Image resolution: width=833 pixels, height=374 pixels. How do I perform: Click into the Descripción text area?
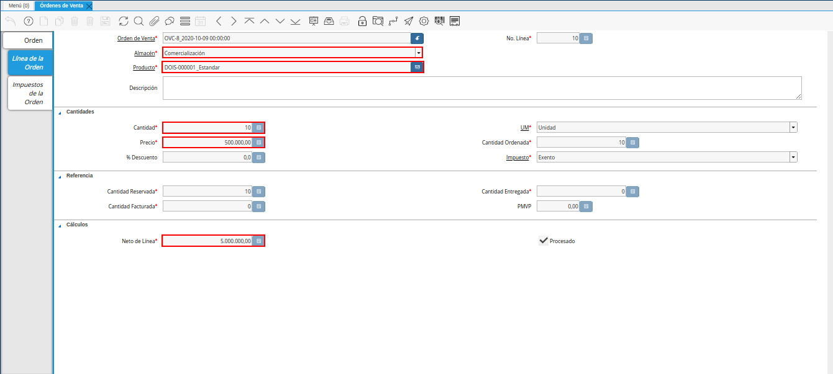click(x=482, y=88)
